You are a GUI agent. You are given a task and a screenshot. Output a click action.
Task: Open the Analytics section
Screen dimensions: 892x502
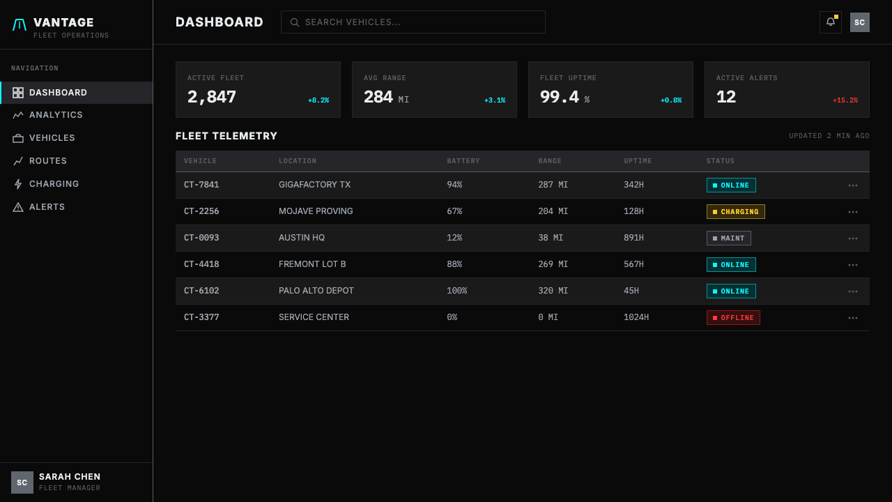point(77,115)
